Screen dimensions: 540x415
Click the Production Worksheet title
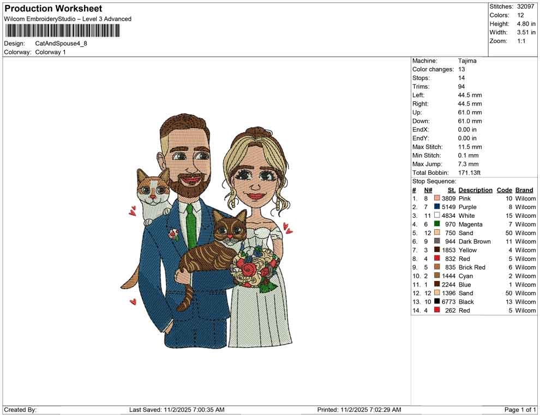pyautogui.click(x=52, y=8)
